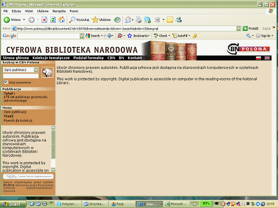This screenshot has width=278, height=208.
Task: Click the Treść menu item
Action: [x=9, y=116]
